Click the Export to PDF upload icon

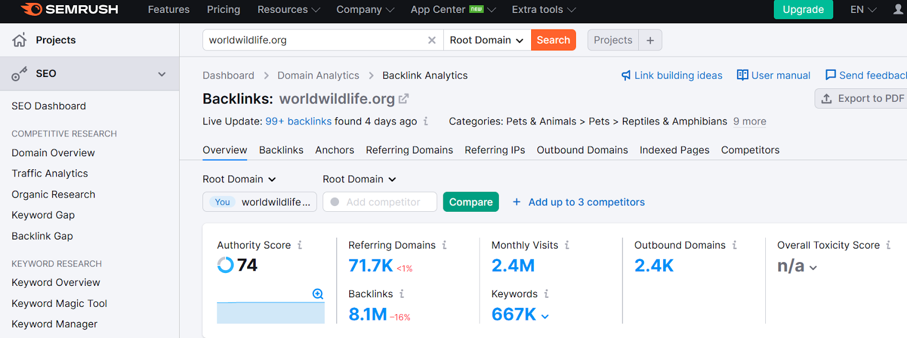coord(827,99)
